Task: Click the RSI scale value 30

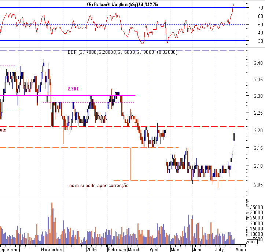Action: tap(261, 41)
